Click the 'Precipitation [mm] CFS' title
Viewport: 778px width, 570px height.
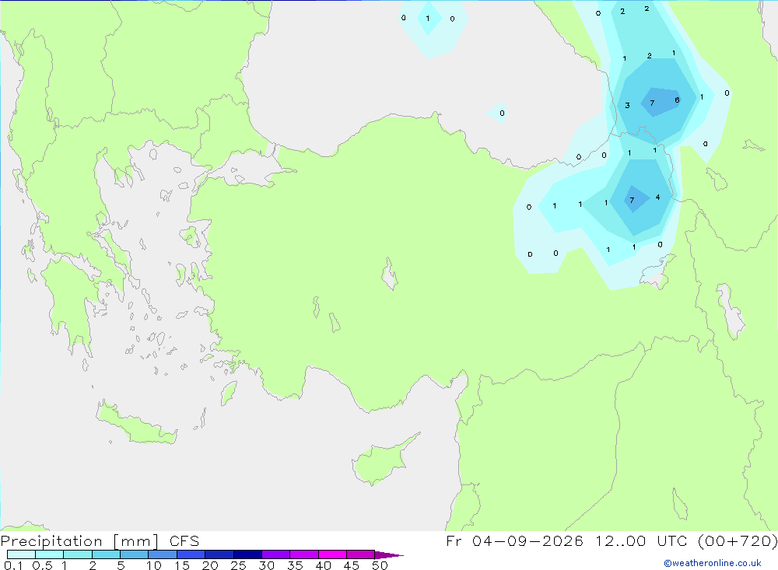click(100, 540)
